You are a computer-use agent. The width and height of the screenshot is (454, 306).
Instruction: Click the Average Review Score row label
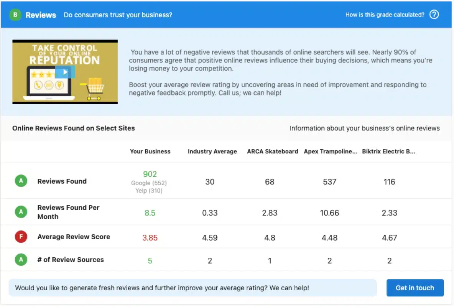pyautogui.click(x=74, y=237)
